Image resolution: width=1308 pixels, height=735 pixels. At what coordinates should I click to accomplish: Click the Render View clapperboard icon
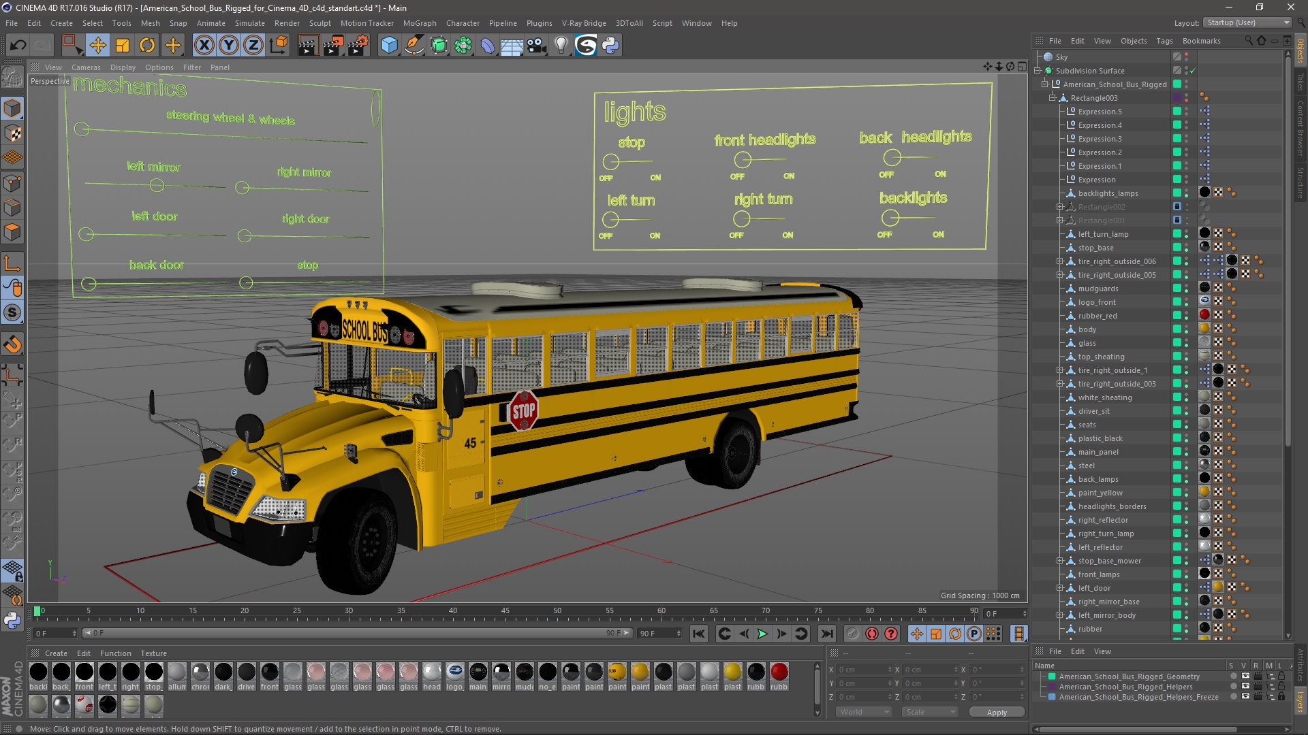308,46
